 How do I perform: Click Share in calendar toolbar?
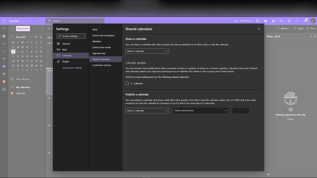coord(298,29)
